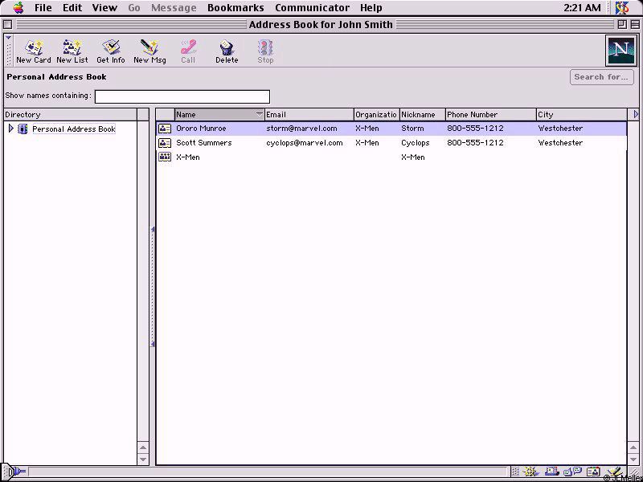Screen dimensions: 643x482
Task: Open Navigator from the component bar
Action: click(530, 472)
